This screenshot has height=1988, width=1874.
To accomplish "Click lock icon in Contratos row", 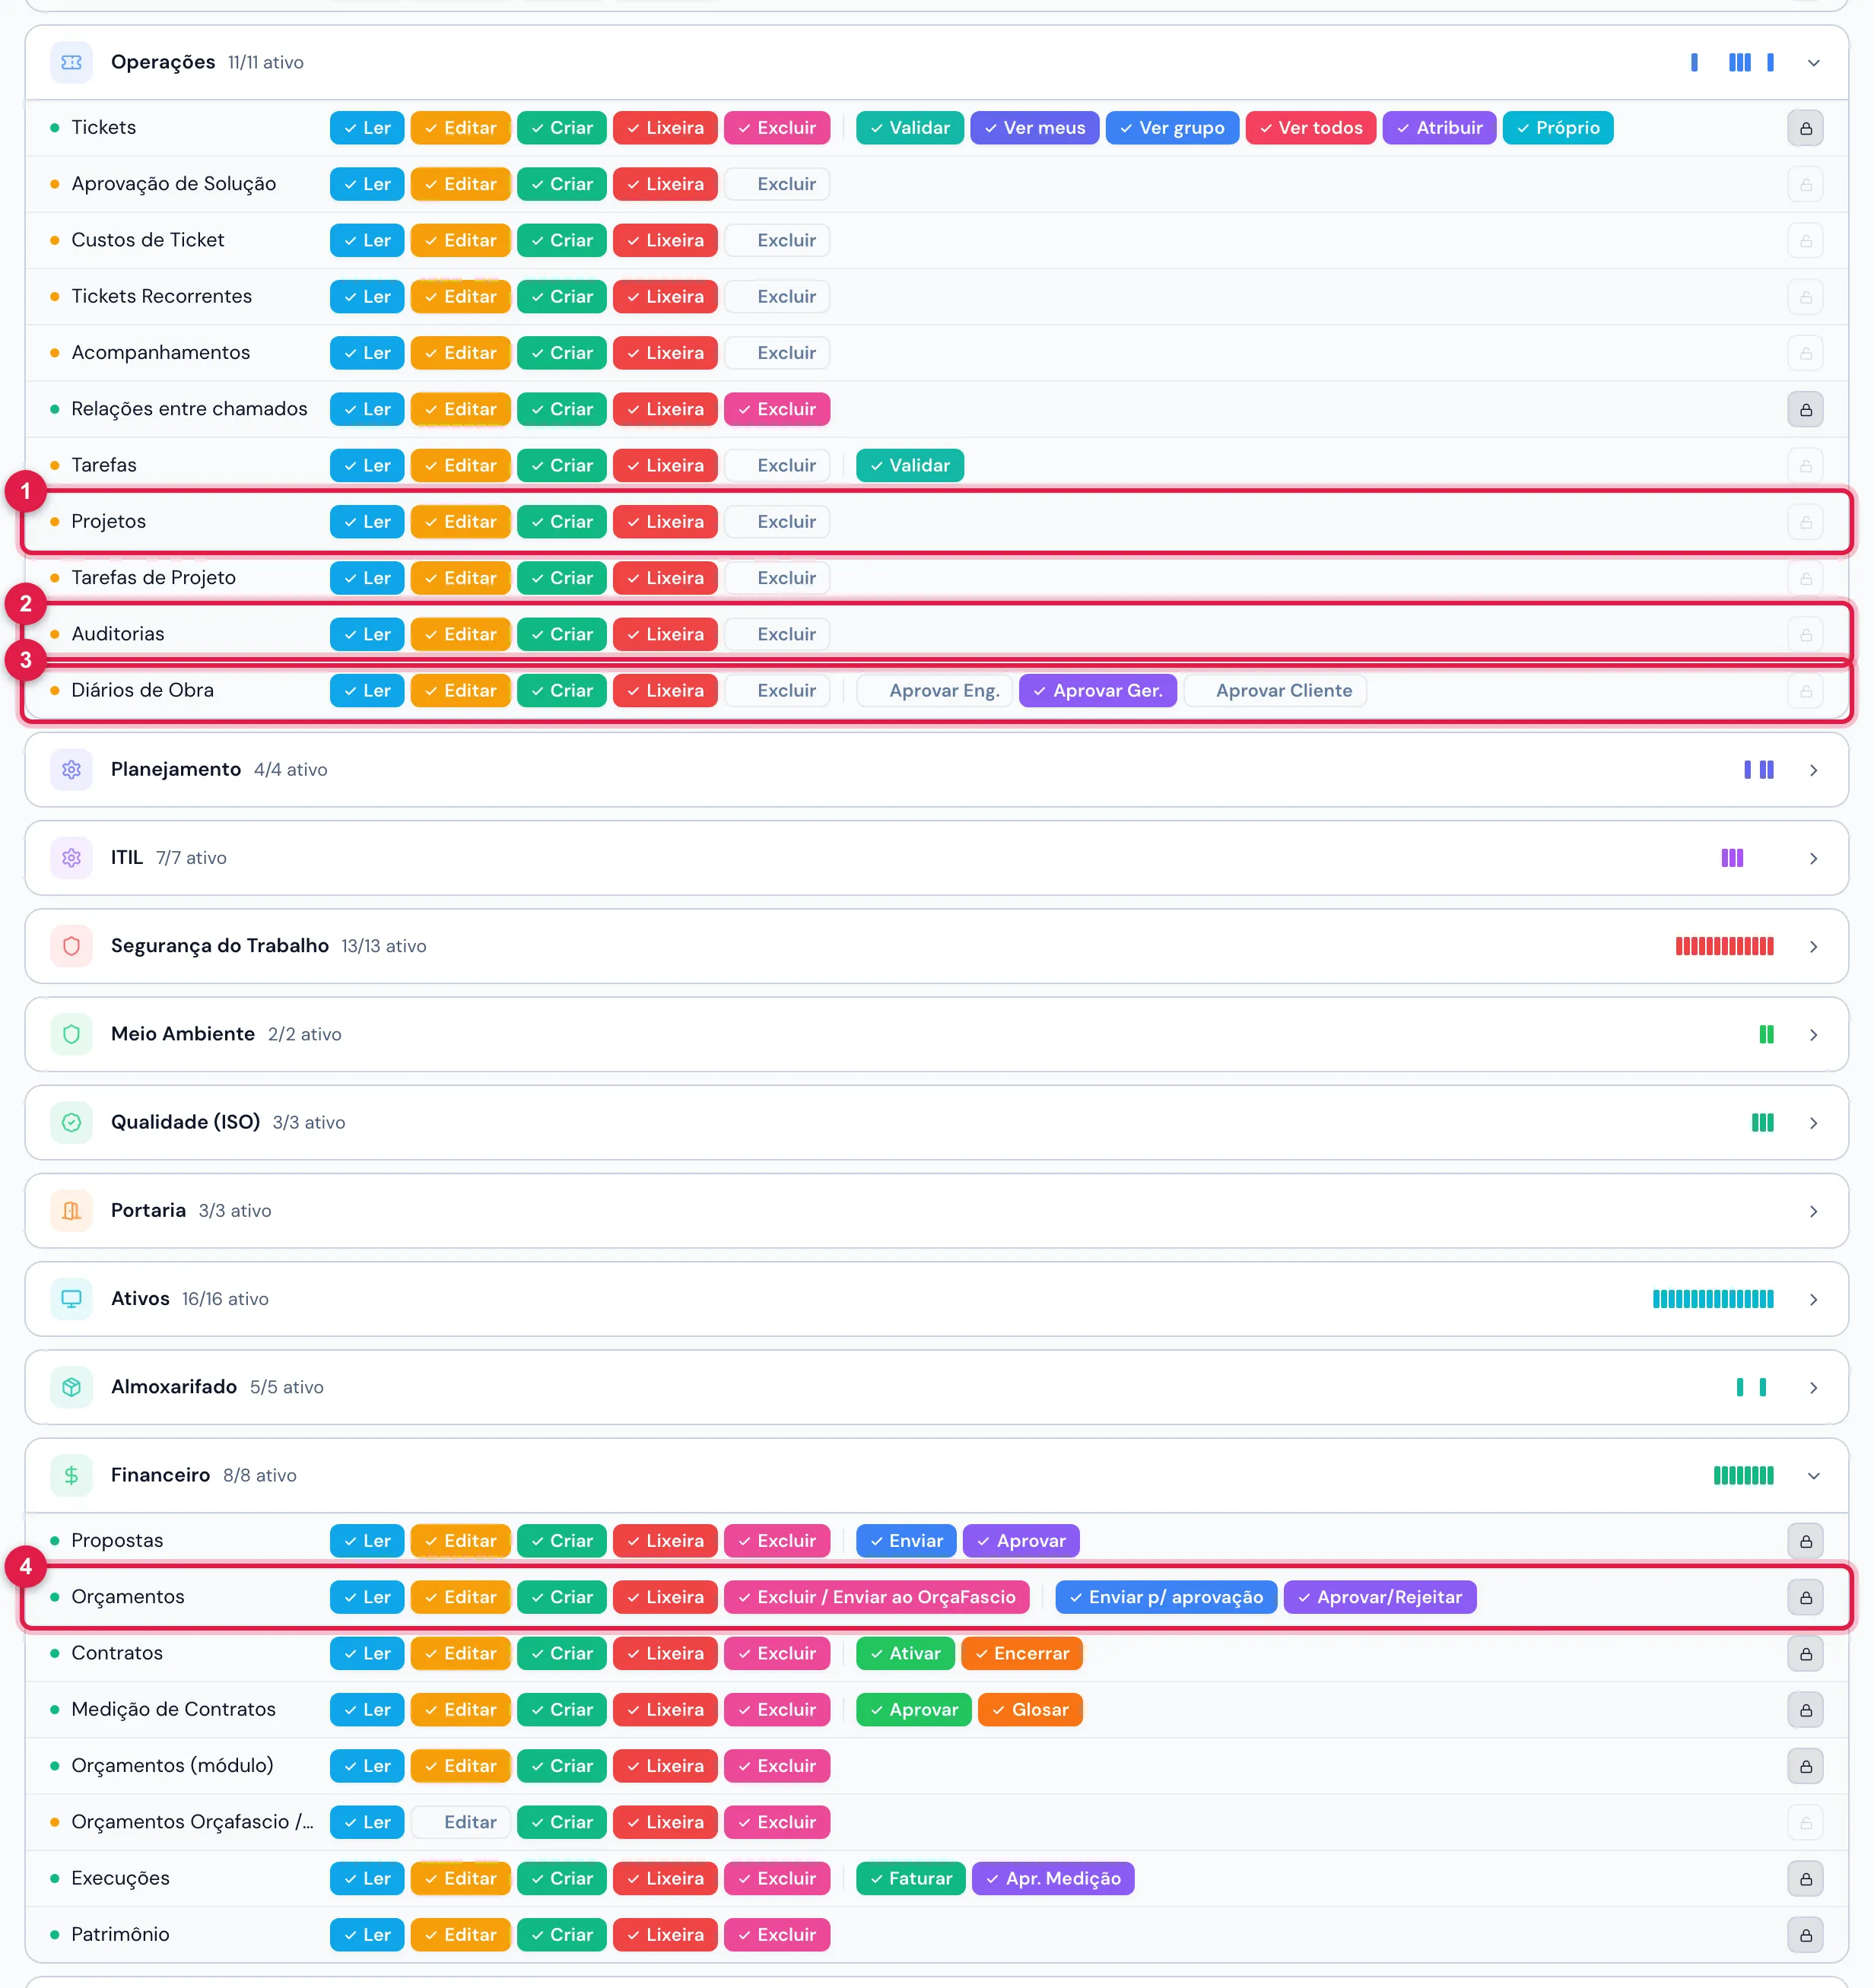I will (1805, 1654).
